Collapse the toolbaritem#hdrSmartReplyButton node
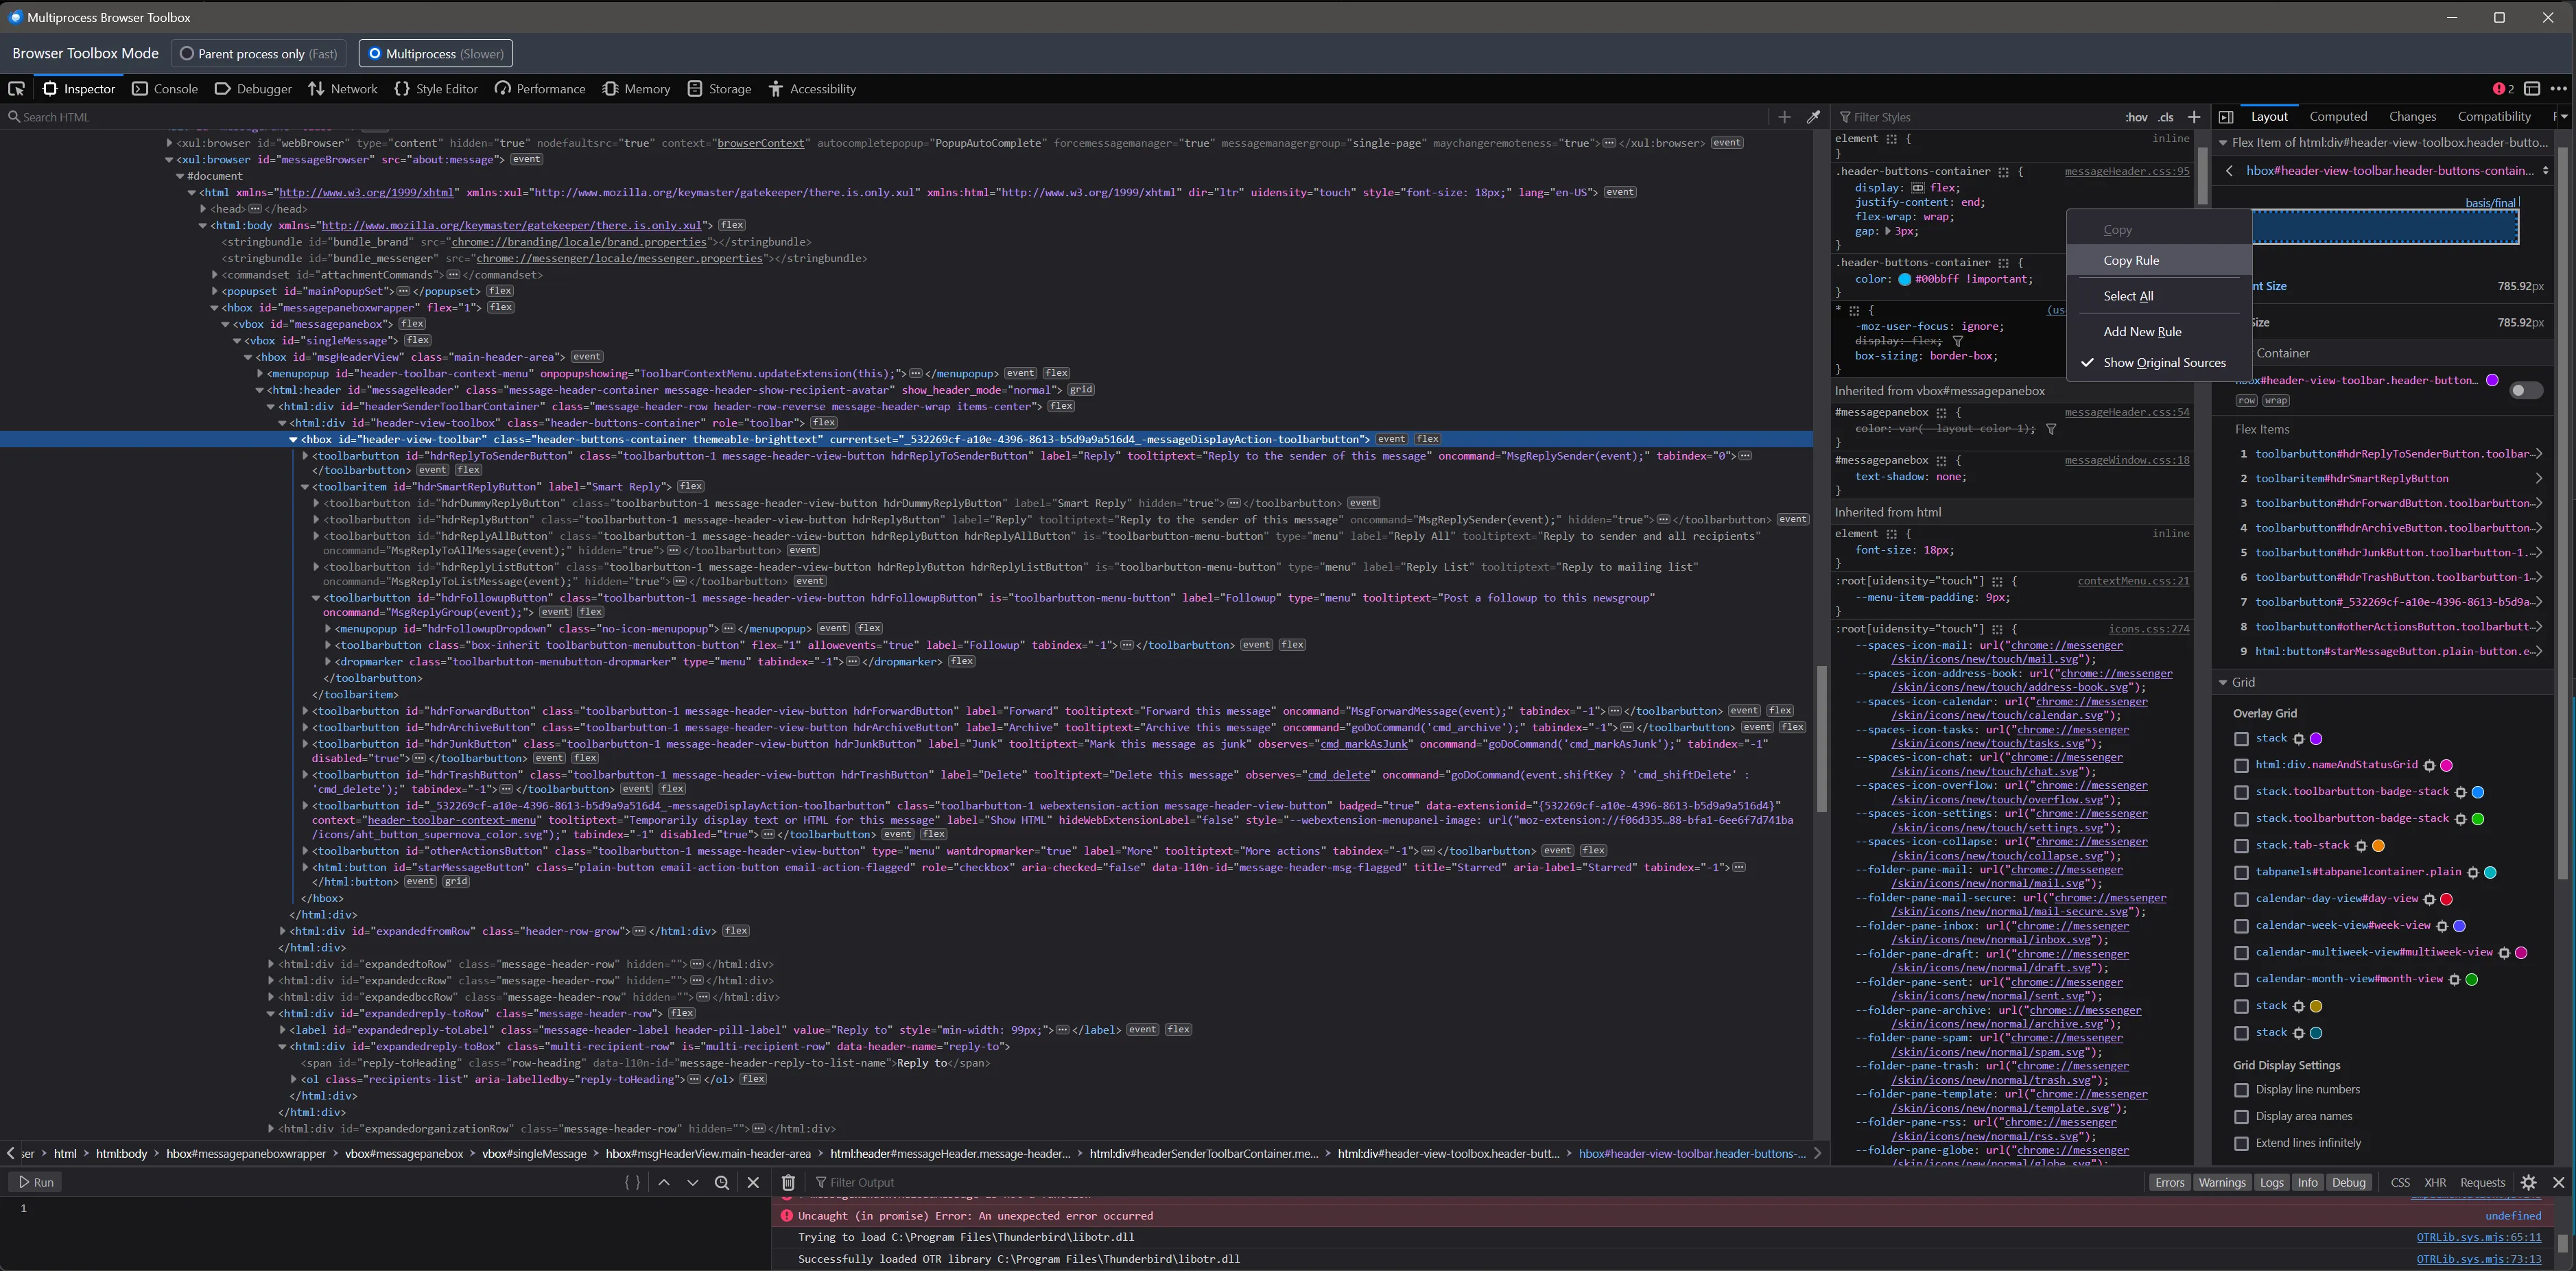 [x=305, y=487]
